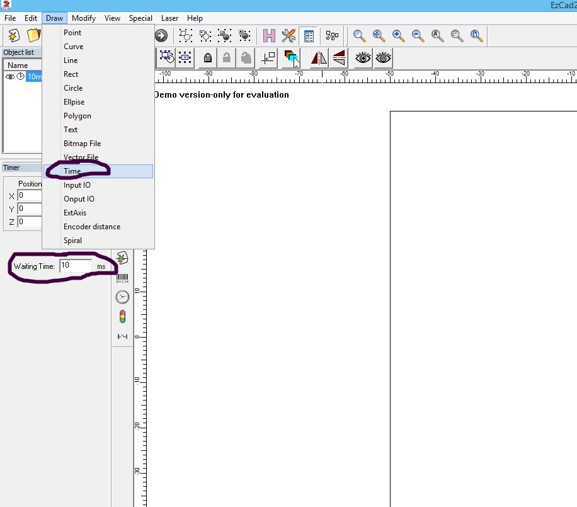The image size is (577, 507).
Task: Click the new file icon
Action: (x=13, y=36)
